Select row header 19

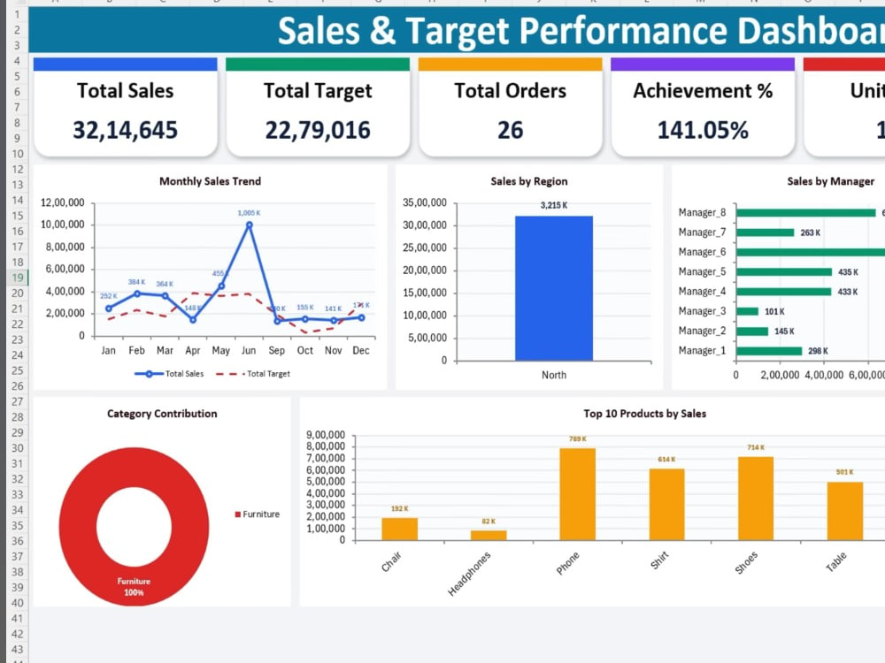(x=18, y=278)
